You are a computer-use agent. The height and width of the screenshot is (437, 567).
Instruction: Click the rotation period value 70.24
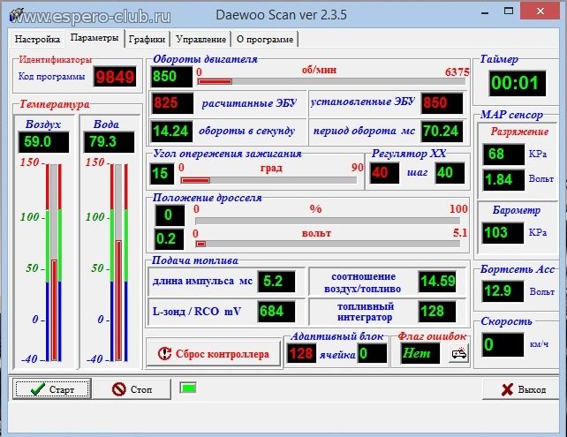442,131
